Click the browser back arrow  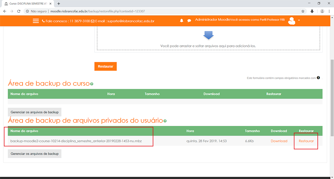tap(5, 11)
